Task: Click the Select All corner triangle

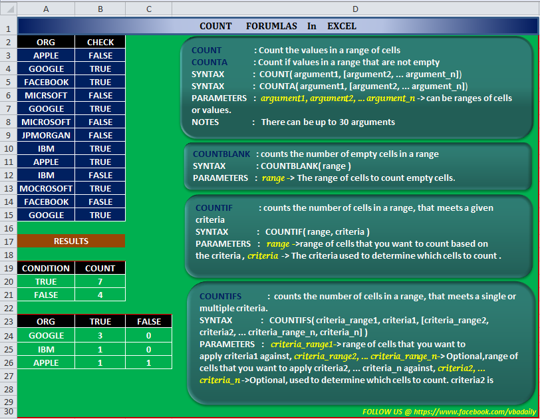Action: [x=9, y=9]
